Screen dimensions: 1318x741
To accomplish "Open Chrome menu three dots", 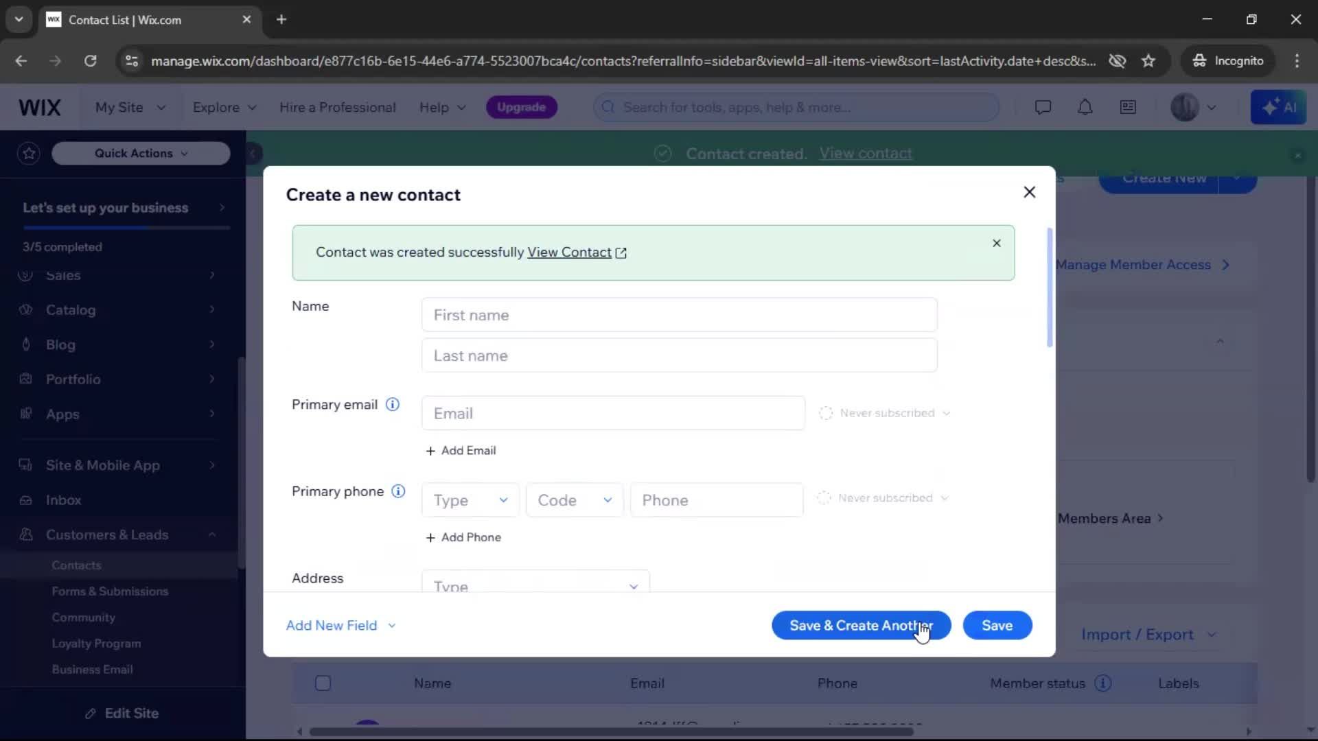I will coord(1297,60).
